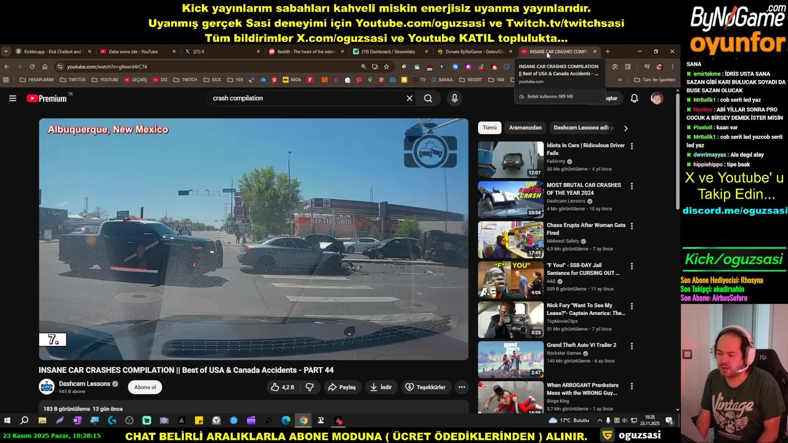The image size is (788, 443).
Task: Like the video (4,2 B)
Action: [283, 387]
